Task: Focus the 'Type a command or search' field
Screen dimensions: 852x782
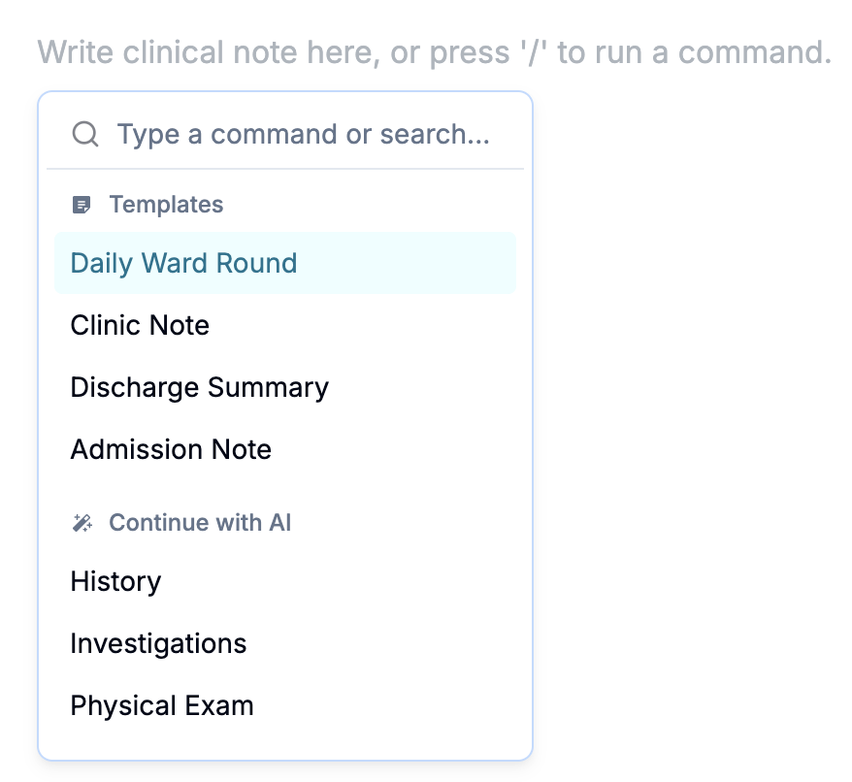Action: click(303, 134)
